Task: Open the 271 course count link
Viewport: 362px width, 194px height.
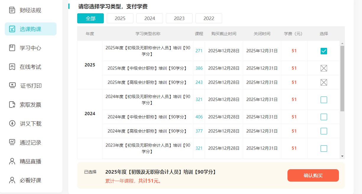Action: point(199,51)
